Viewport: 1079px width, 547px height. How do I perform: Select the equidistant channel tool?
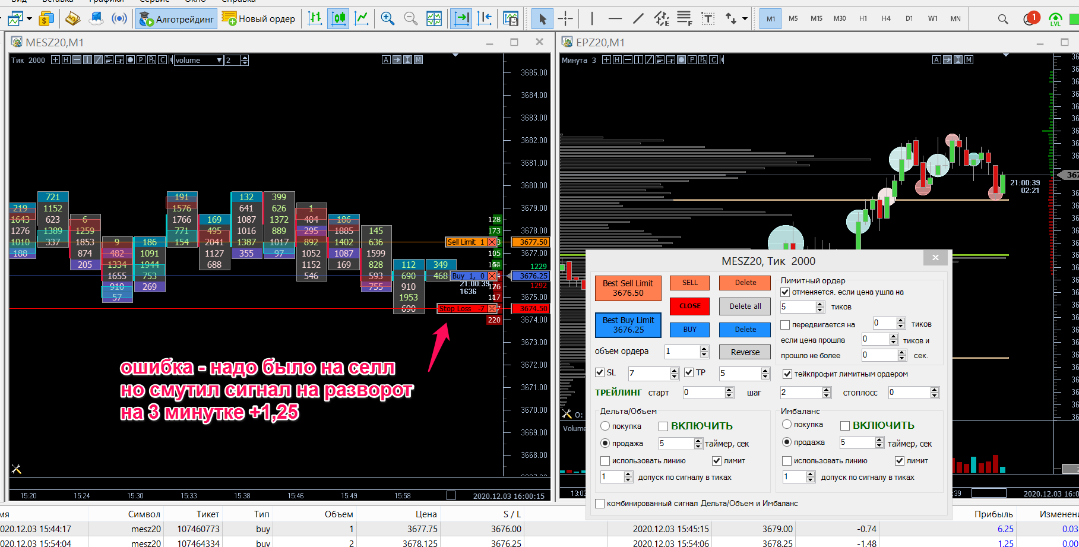click(662, 19)
